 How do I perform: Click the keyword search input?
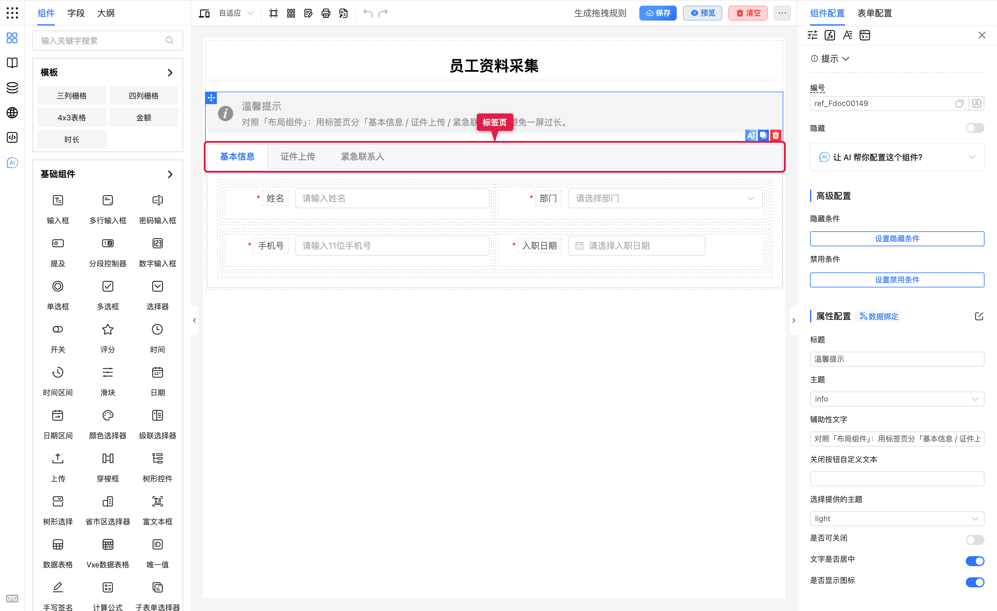pos(107,41)
